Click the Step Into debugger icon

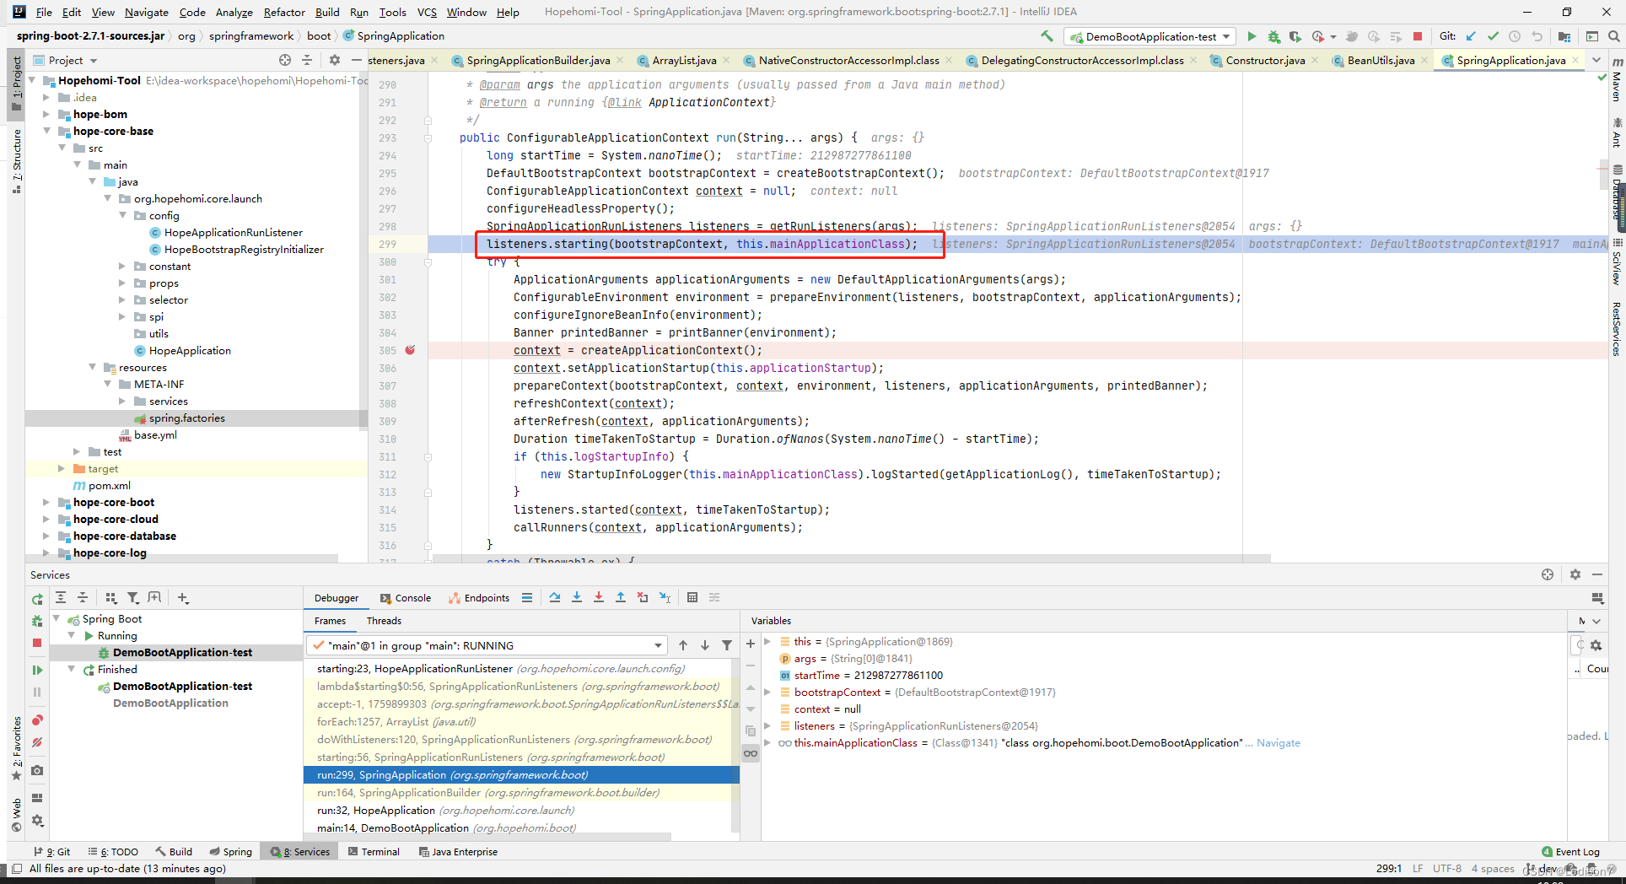577,597
